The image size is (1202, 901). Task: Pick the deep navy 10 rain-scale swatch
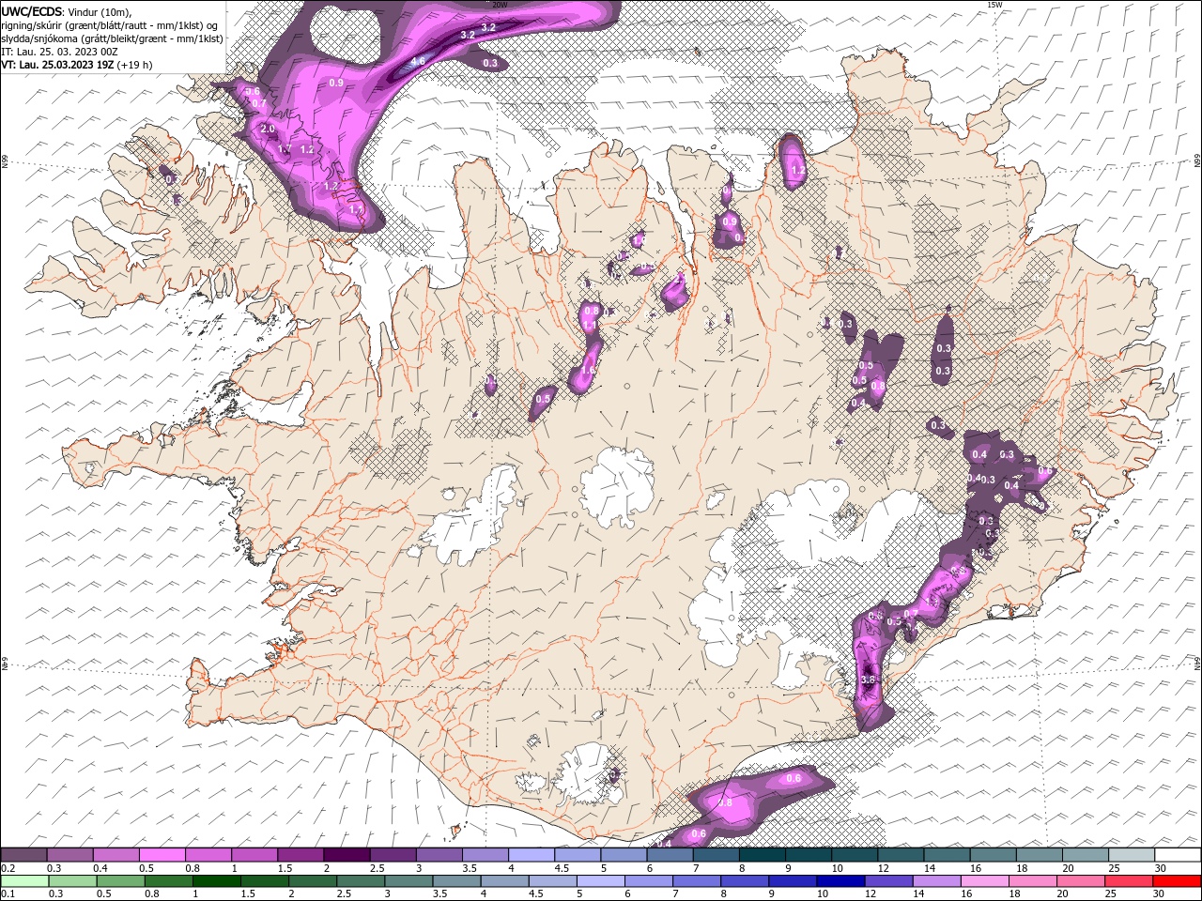[x=840, y=881]
